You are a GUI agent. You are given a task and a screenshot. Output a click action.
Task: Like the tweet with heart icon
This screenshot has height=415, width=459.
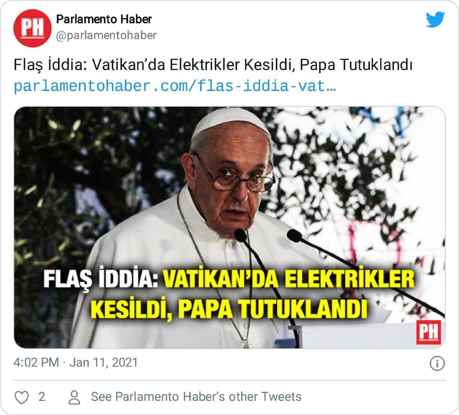tap(22, 397)
